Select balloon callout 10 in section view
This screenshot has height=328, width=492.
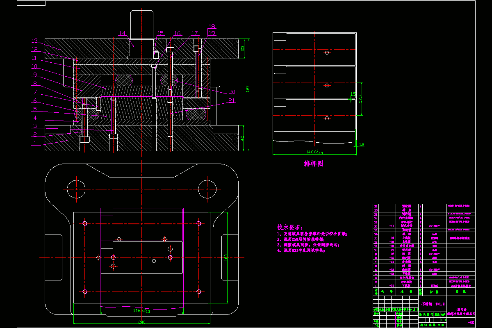[34, 66]
